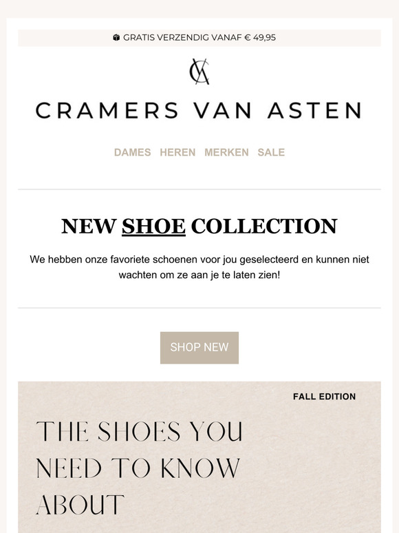Click the divider line above the SHOP NEW button

coord(199,308)
